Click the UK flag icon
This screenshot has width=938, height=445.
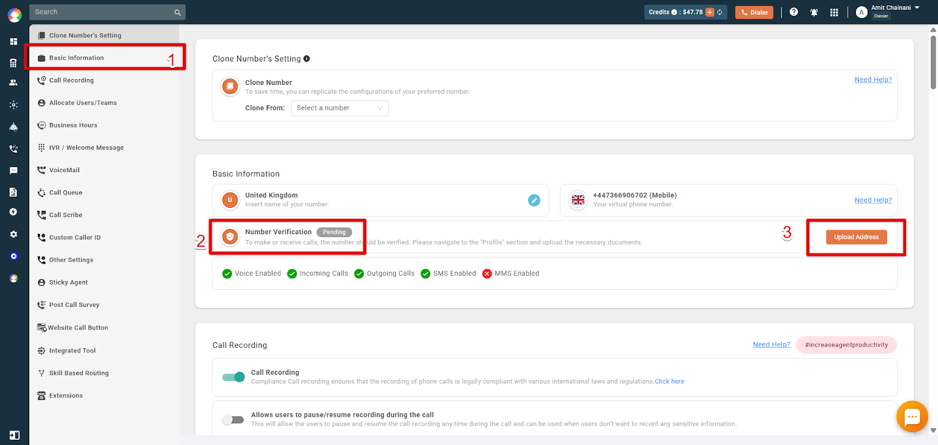578,200
